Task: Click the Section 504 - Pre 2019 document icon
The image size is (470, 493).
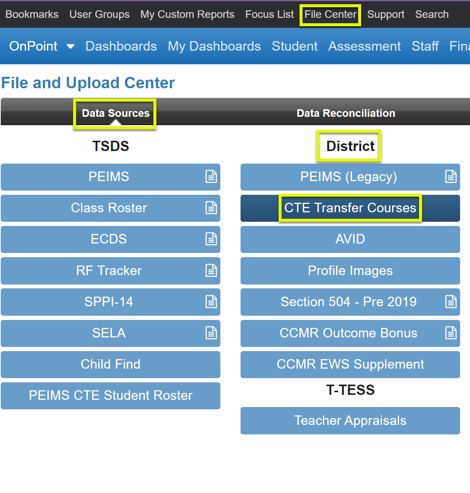Action: (x=451, y=302)
